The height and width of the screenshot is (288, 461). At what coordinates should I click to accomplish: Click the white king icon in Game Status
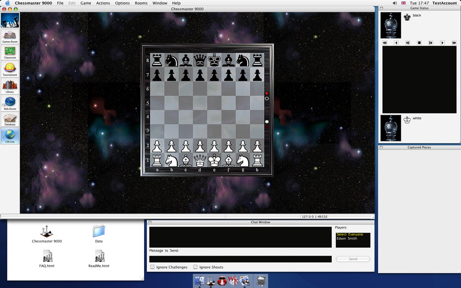407,120
